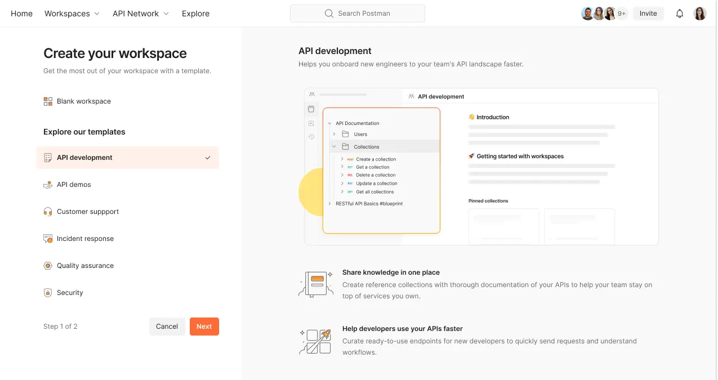Click the Blank workspace grid icon

[x=48, y=101]
